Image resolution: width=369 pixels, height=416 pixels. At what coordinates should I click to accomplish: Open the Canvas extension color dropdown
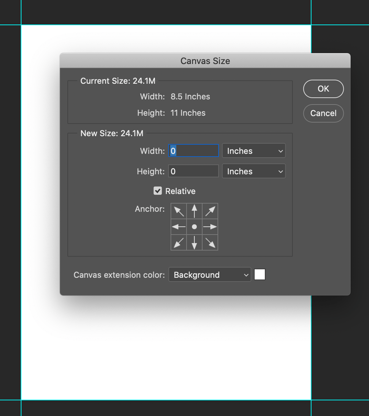pos(210,275)
